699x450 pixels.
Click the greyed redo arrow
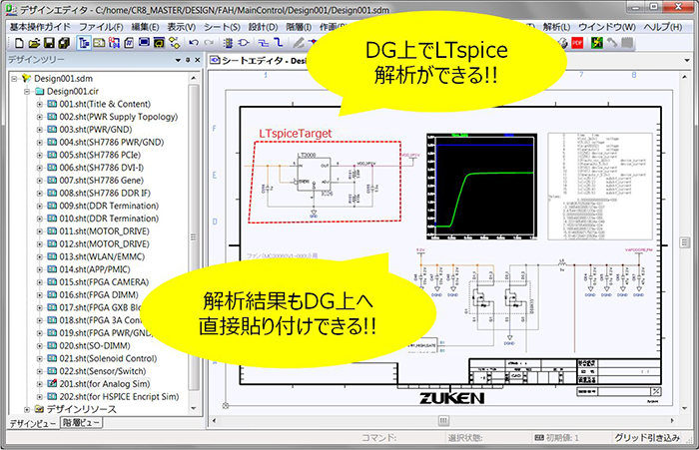click(x=209, y=43)
